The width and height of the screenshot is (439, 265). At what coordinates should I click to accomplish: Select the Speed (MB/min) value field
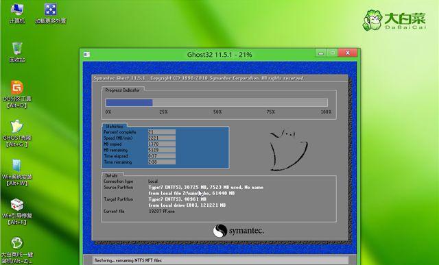pos(162,138)
